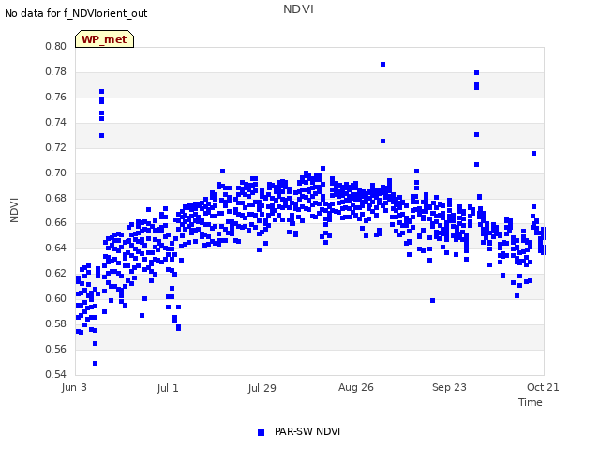
Task: Click the blue PAR-SW NDVI legend swatch
Action: [261, 432]
